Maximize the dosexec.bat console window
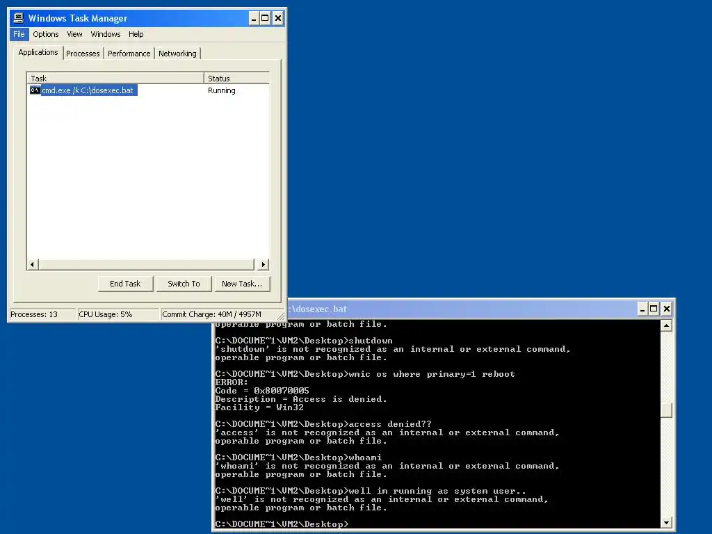The image size is (712, 534). [654, 309]
